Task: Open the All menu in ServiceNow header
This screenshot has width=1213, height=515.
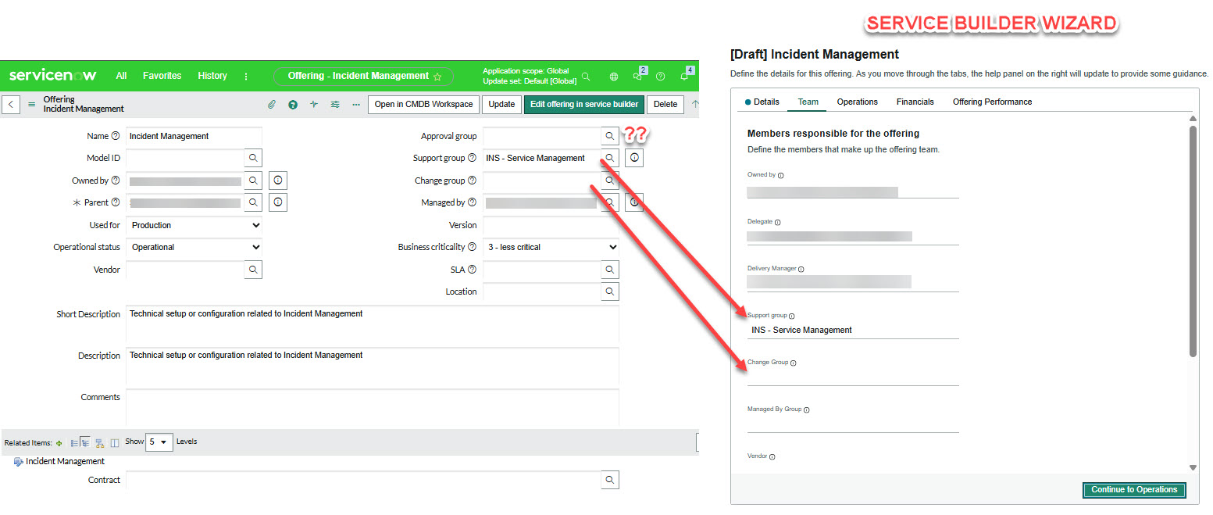Action: click(121, 76)
